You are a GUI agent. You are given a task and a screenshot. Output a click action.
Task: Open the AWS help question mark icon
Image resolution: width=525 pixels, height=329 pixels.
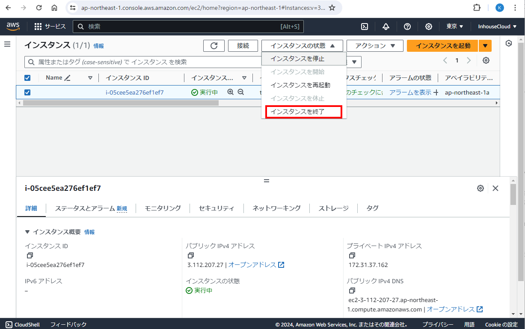(x=407, y=27)
